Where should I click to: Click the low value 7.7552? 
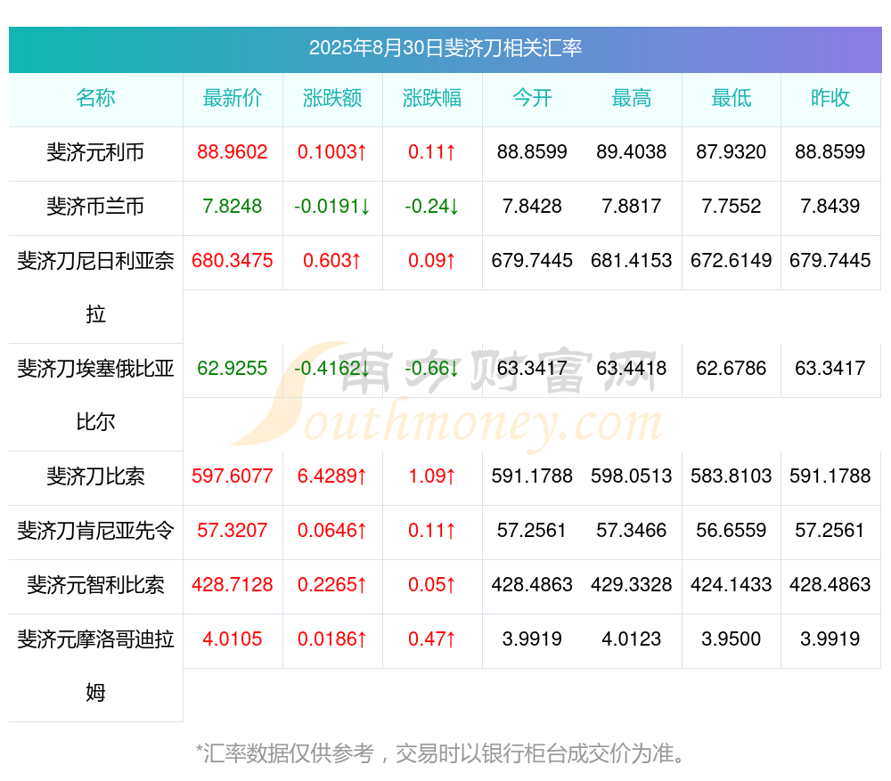(x=732, y=206)
